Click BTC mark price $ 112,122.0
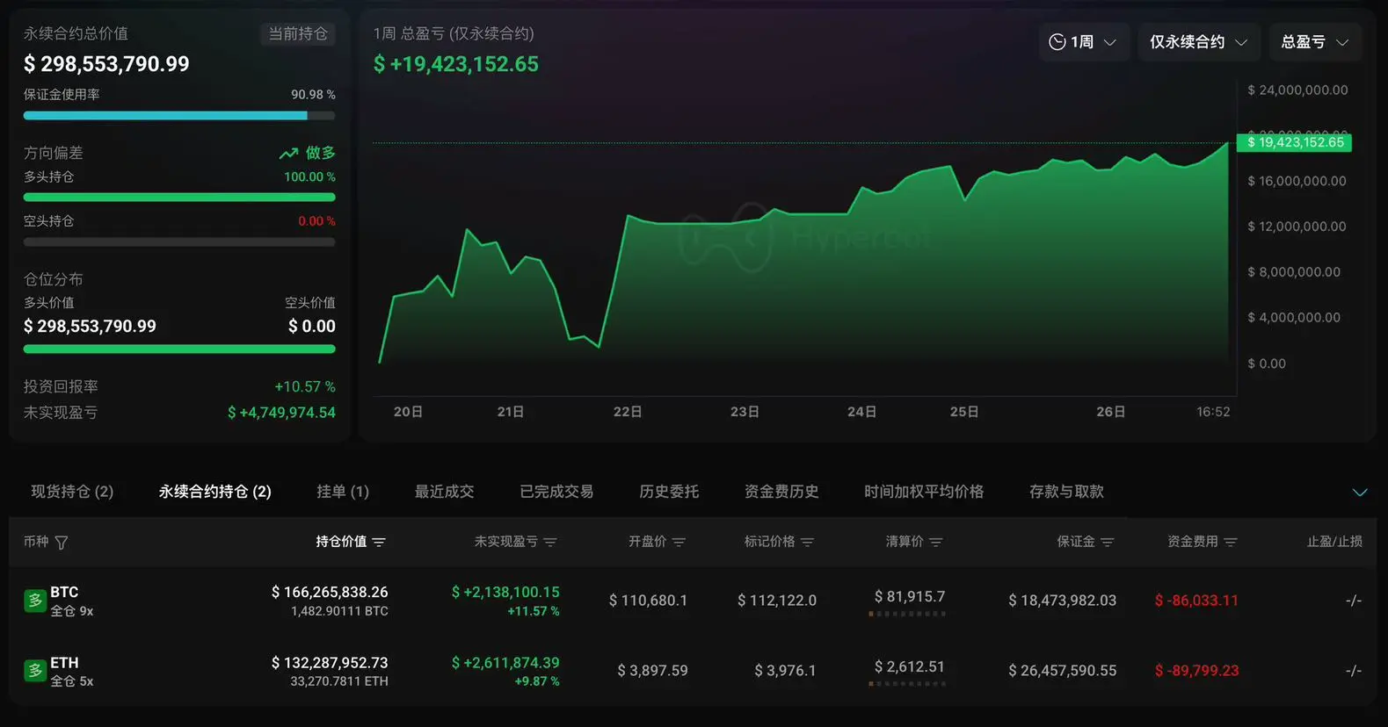The width and height of the screenshot is (1388, 727). [777, 601]
